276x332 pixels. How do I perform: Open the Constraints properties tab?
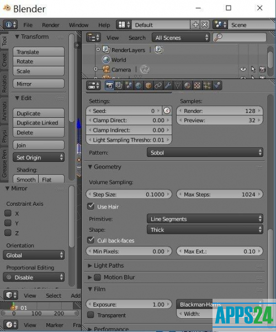(158, 86)
